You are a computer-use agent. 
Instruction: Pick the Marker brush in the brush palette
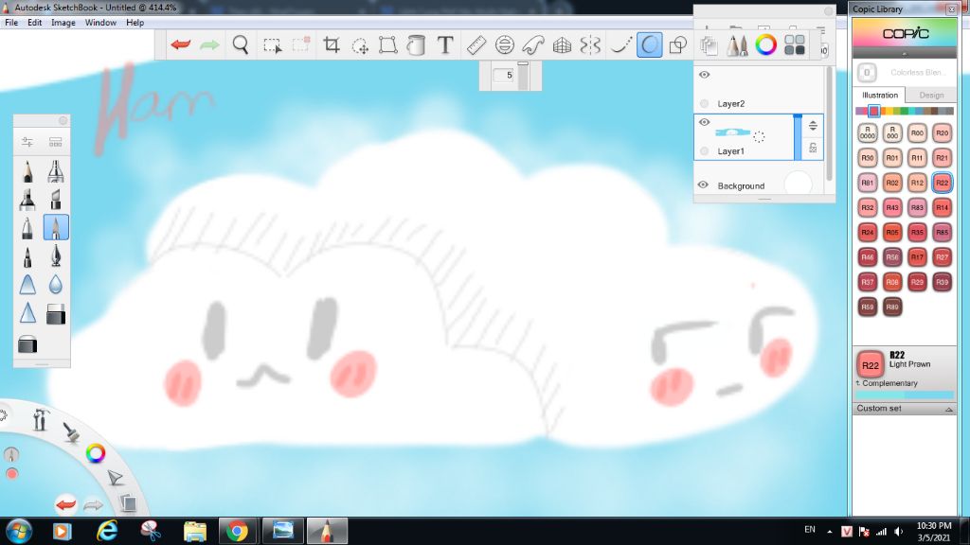(x=27, y=200)
